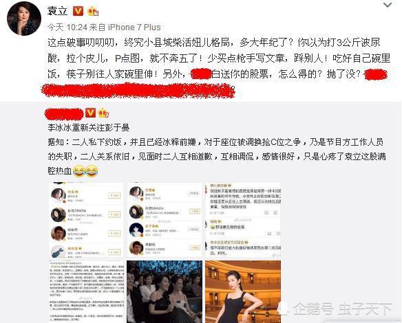402x323 pixels.
Task: Click the iPhone 7 Plus source link
Action: [134, 27]
